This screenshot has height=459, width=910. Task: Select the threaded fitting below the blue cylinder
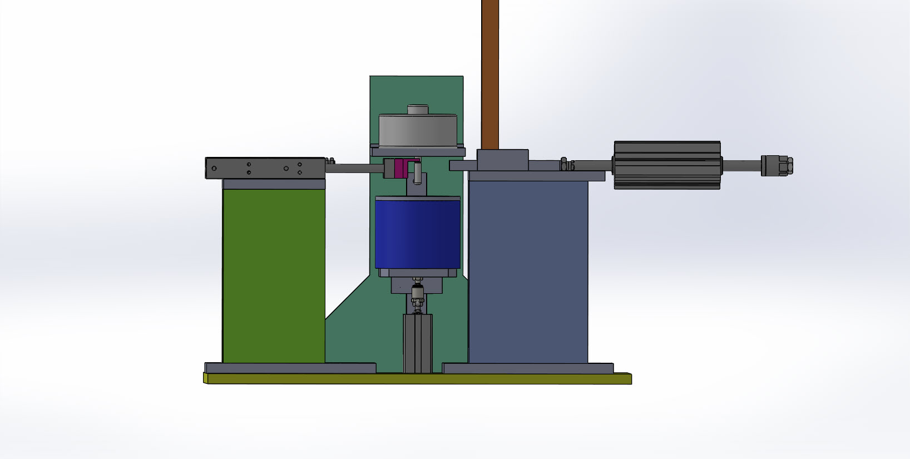pos(417,297)
